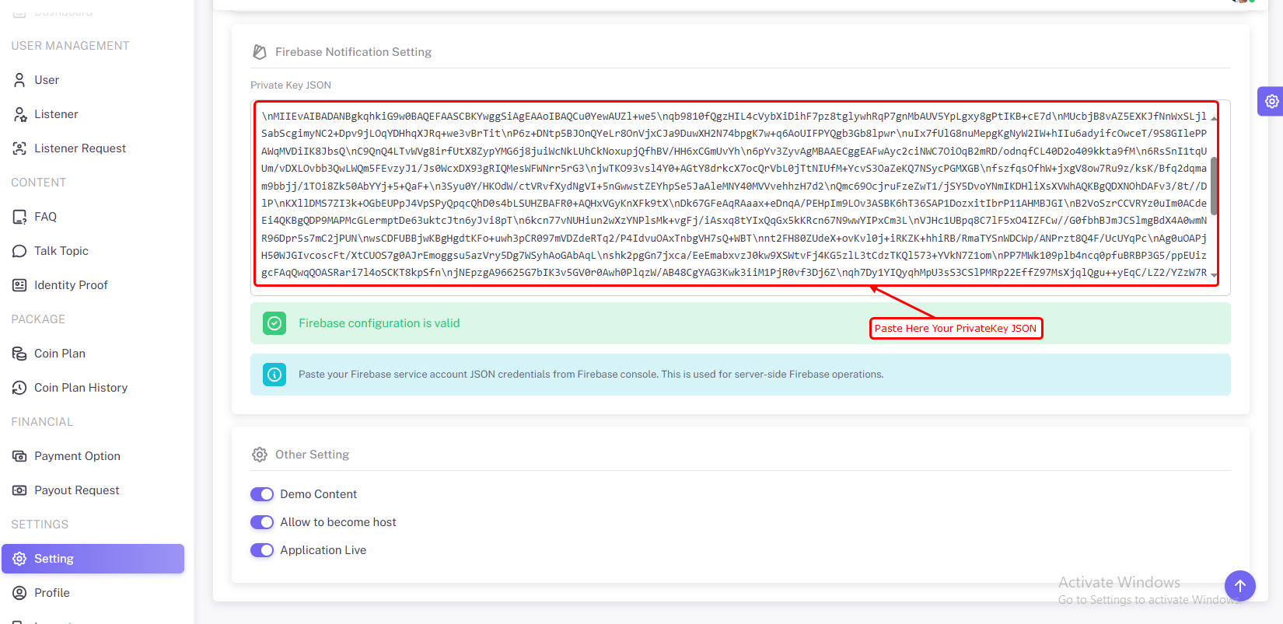
Task: Navigate to the Profile page
Action: pyautogui.click(x=52, y=593)
